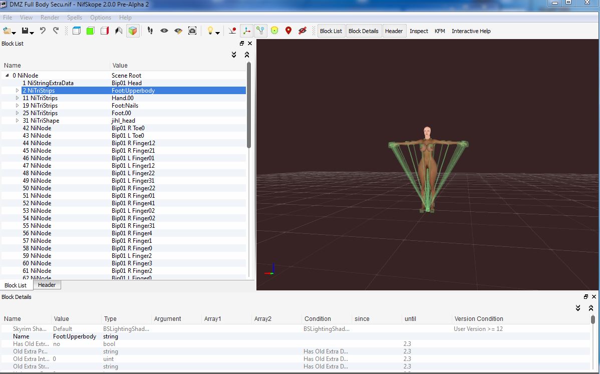Click the plain eye view icon

click(164, 31)
